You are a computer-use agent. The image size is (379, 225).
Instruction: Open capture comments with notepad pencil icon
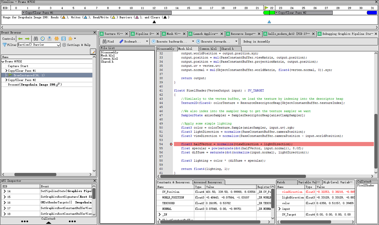coord(93,51)
